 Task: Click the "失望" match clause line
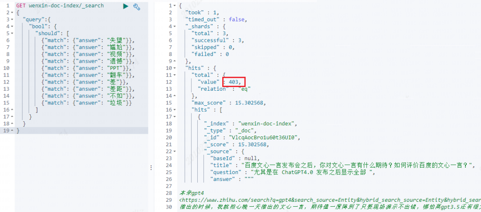pos(88,40)
